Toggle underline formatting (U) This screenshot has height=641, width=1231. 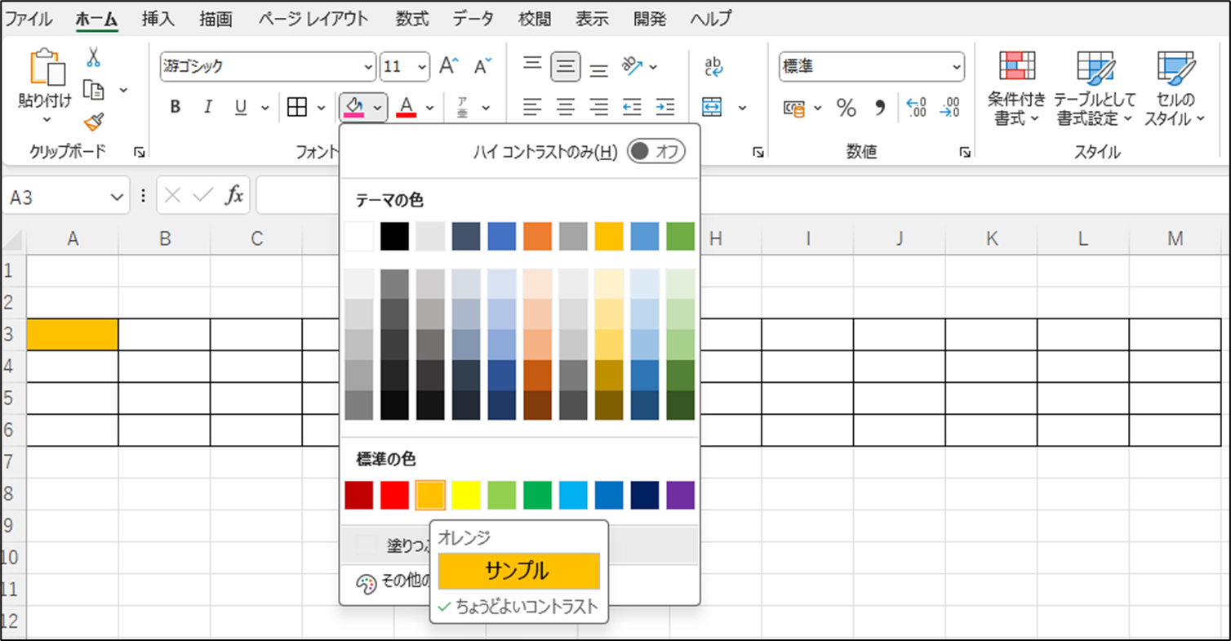point(241,107)
